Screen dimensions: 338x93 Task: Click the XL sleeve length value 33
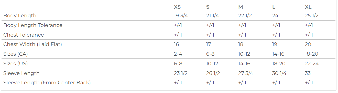308,73
